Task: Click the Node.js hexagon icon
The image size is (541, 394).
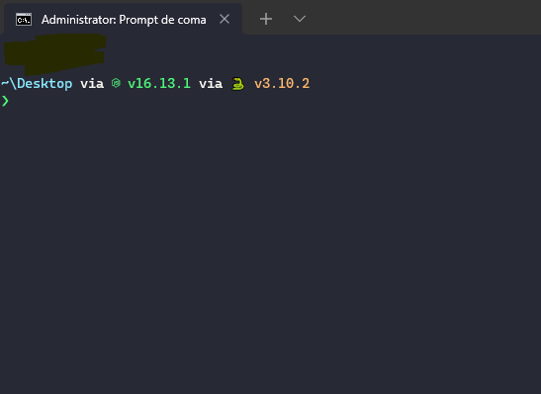Action: pos(116,83)
